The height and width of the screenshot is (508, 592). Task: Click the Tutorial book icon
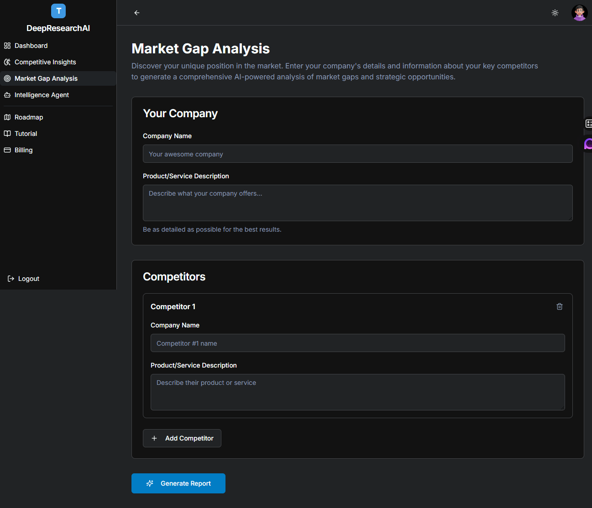7,133
